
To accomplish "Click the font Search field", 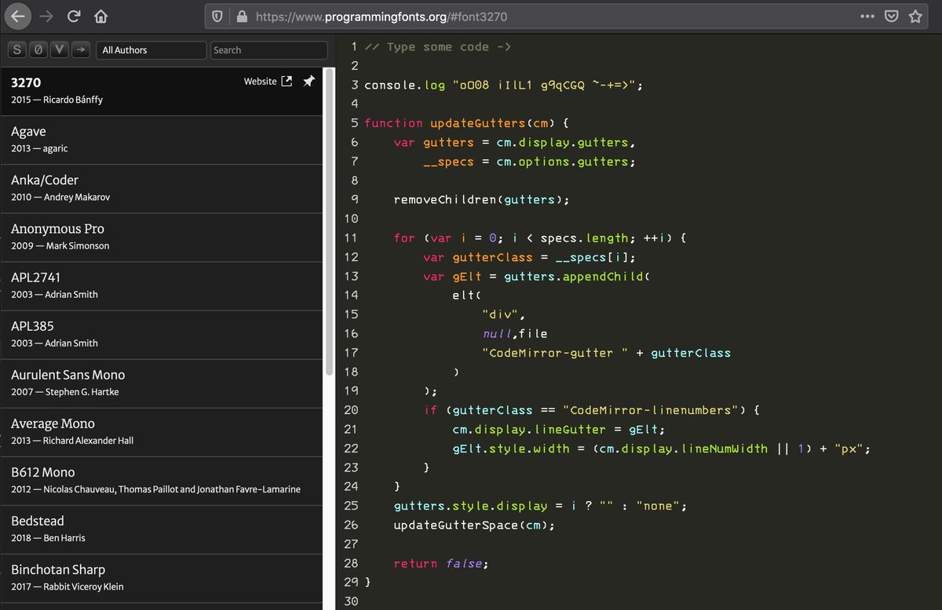I will [269, 50].
